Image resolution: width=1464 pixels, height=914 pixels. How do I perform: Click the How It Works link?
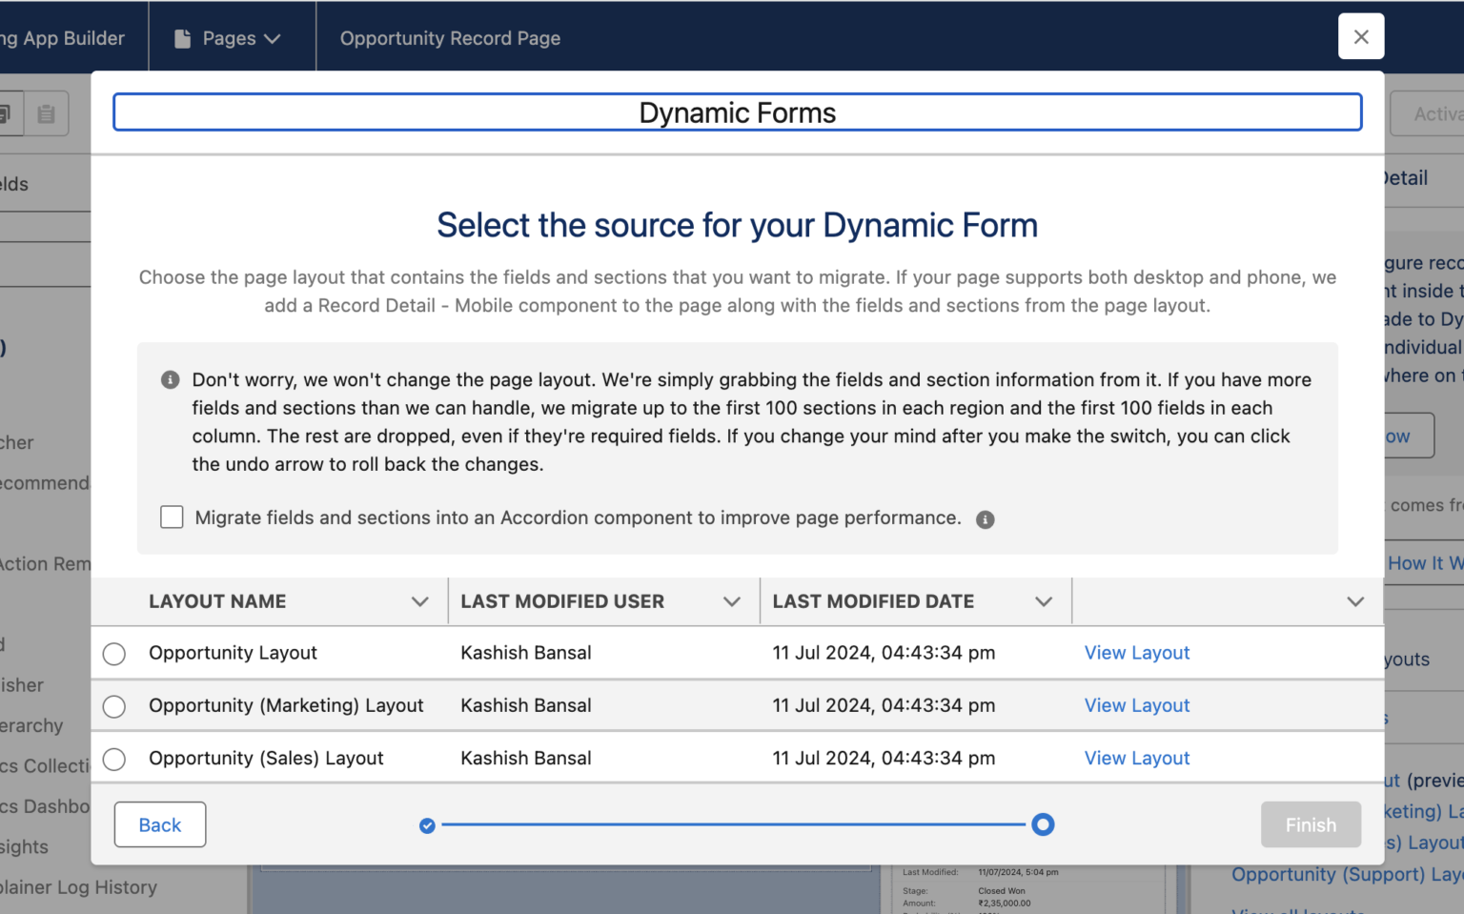tap(1426, 563)
